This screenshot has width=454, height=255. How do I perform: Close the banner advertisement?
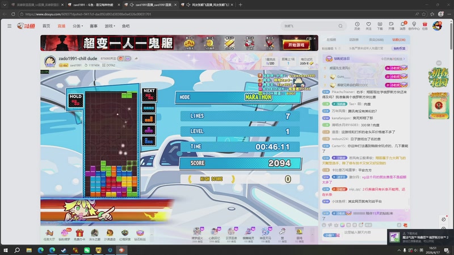[315, 38]
